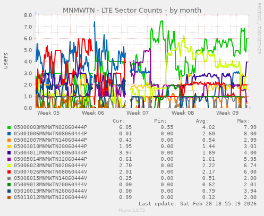The height and width of the screenshot is (216, 264).
Task: Click the Week 08 axis label
Action: (x=183, y=113)
